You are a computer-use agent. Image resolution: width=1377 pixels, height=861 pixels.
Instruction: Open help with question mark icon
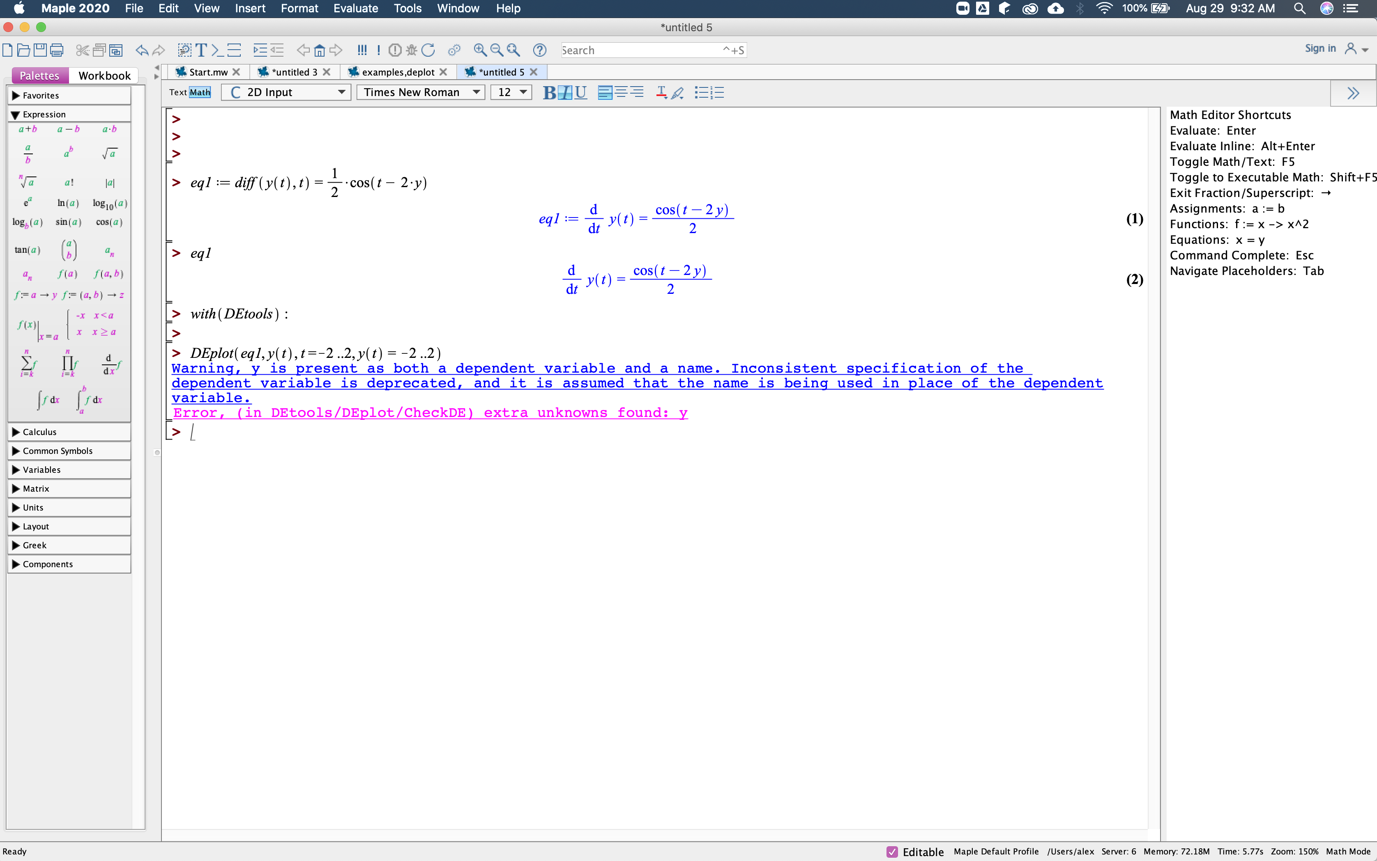click(x=540, y=50)
